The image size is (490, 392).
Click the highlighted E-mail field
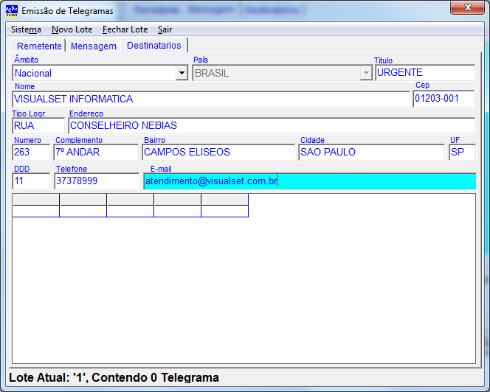[x=309, y=181]
